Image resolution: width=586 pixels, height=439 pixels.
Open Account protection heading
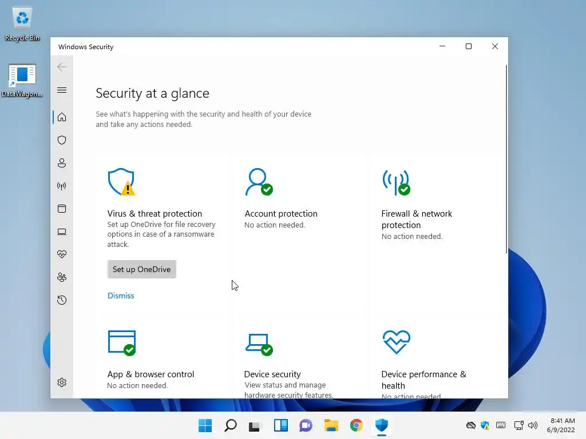click(280, 214)
